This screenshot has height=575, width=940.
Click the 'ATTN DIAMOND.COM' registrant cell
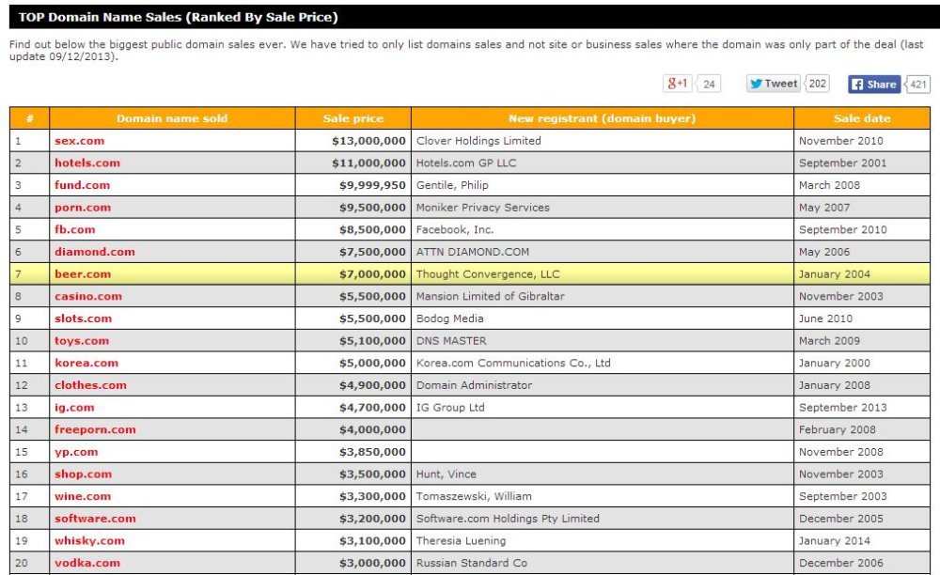click(x=602, y=252)
